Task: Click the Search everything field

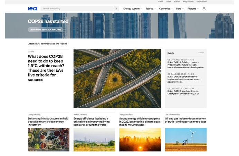Action: point(78,9)
